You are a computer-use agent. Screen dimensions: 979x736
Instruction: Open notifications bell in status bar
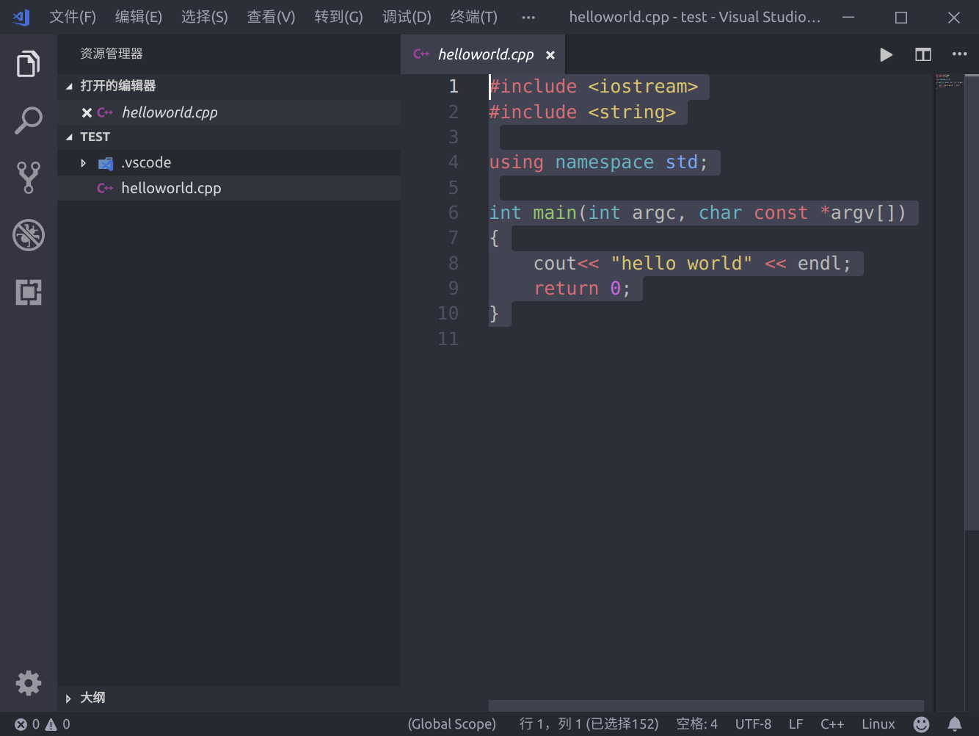click(954, 724)
